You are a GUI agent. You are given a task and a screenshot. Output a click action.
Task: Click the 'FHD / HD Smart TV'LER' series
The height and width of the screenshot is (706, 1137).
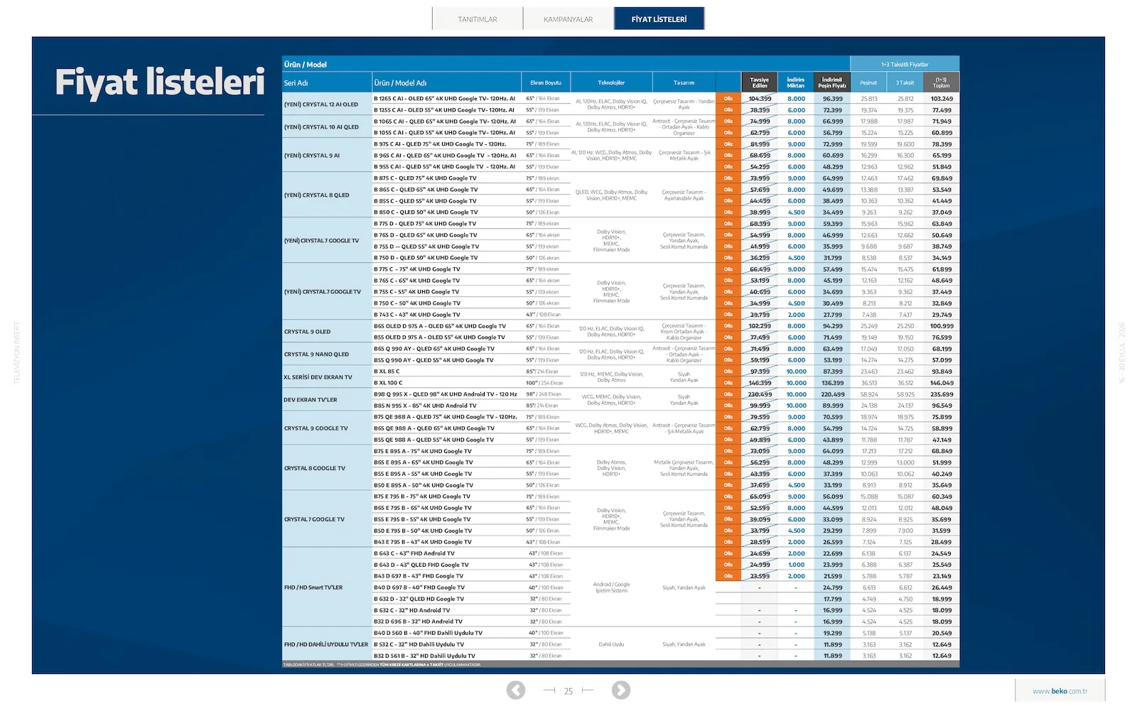coord(313,587)
